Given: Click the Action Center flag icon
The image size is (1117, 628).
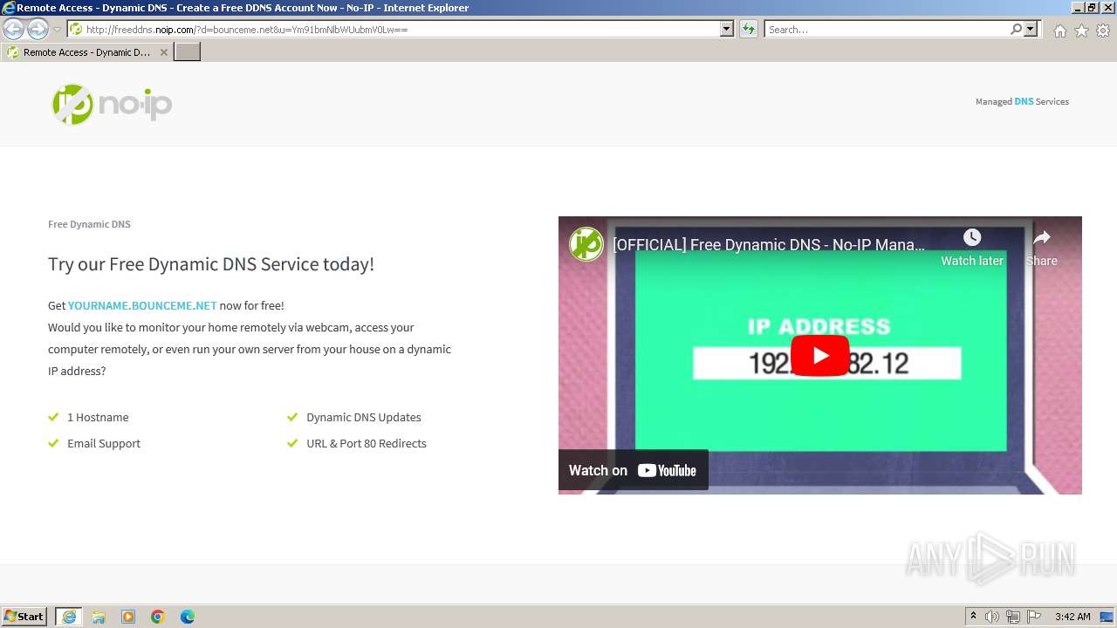Looking at the screenshot, I should click(1034, 617).
